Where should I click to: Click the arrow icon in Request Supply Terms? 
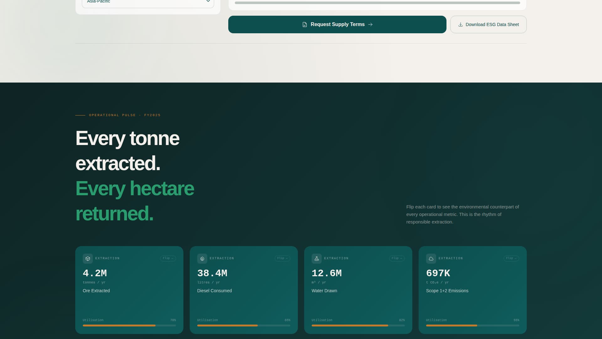click(370, 24)
